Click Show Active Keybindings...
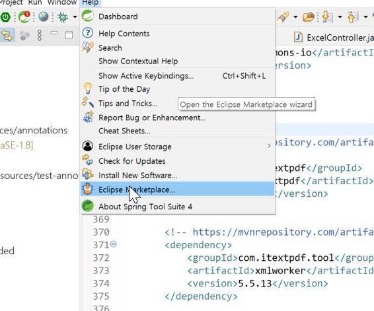The width and height of the screenshot is (374, 311). pos(178,76)
